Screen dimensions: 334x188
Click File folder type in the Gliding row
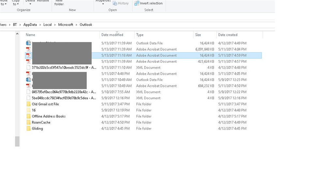pos(144,129)
